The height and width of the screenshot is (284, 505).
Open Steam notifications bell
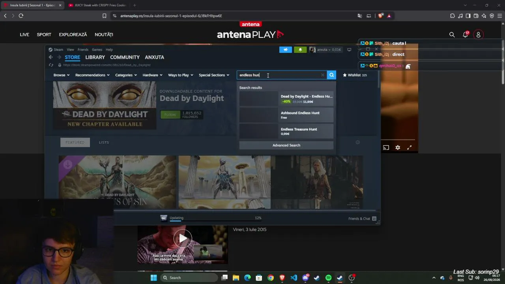[300, 50]
